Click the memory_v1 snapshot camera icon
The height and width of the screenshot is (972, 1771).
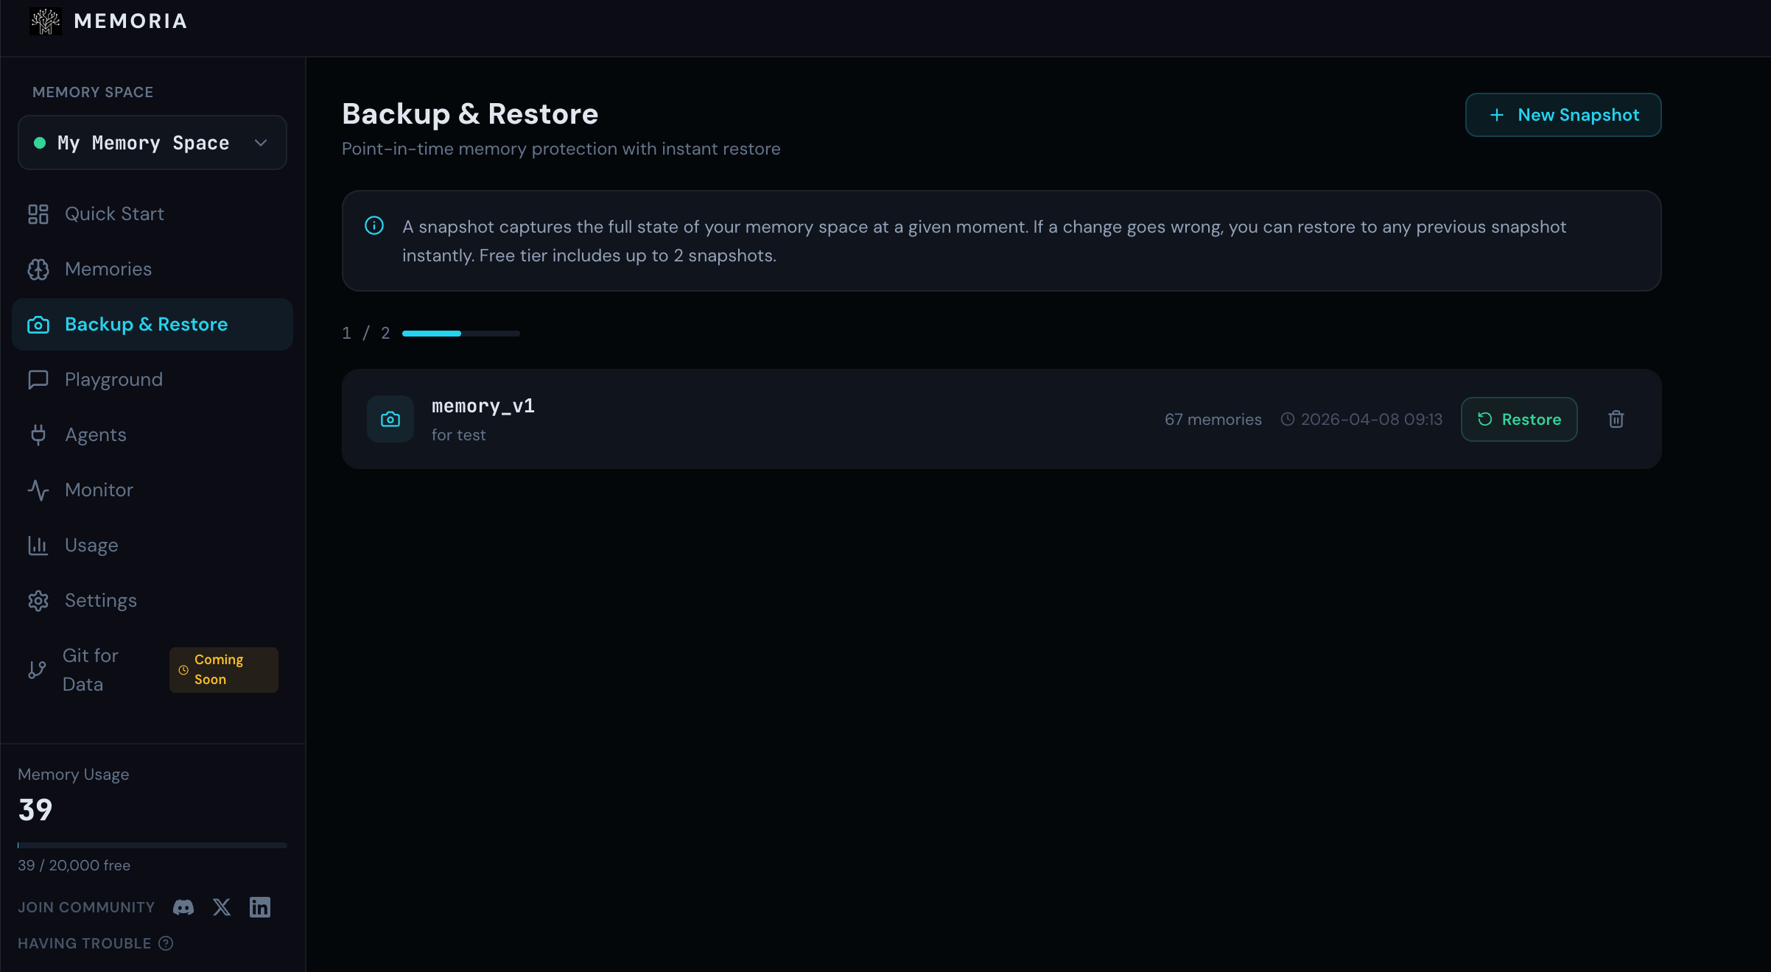coord(390,419)
